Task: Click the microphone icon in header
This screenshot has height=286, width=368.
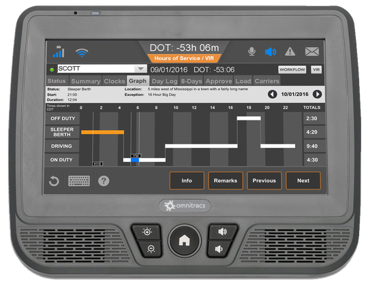Action: [x=251, y=52]
